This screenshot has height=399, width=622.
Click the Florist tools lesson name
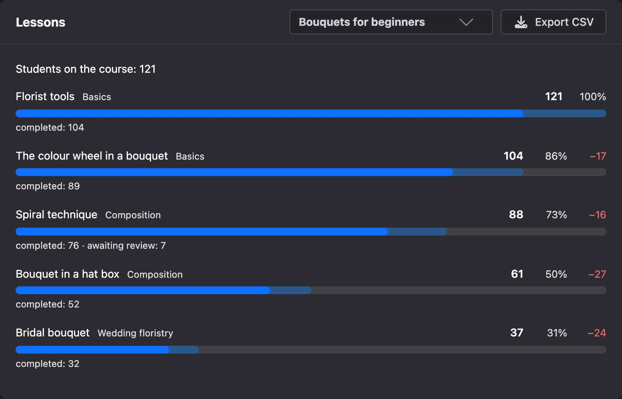45,96
